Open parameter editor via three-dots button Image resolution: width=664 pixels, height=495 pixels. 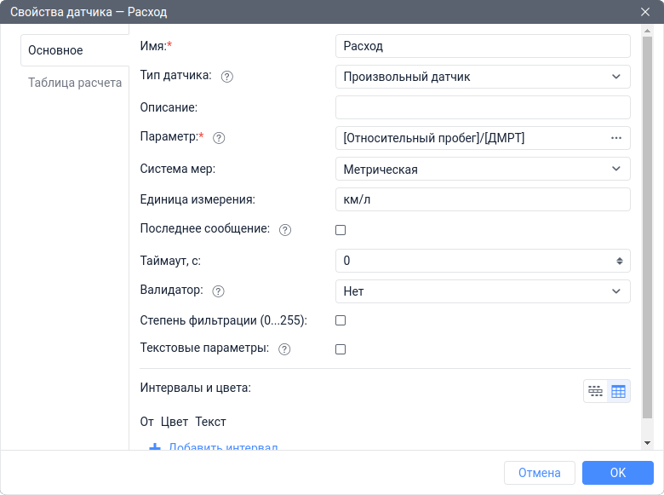point(616,138)
